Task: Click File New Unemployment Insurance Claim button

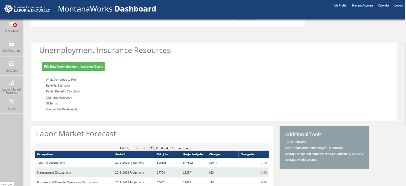Action: click(73, 67)
